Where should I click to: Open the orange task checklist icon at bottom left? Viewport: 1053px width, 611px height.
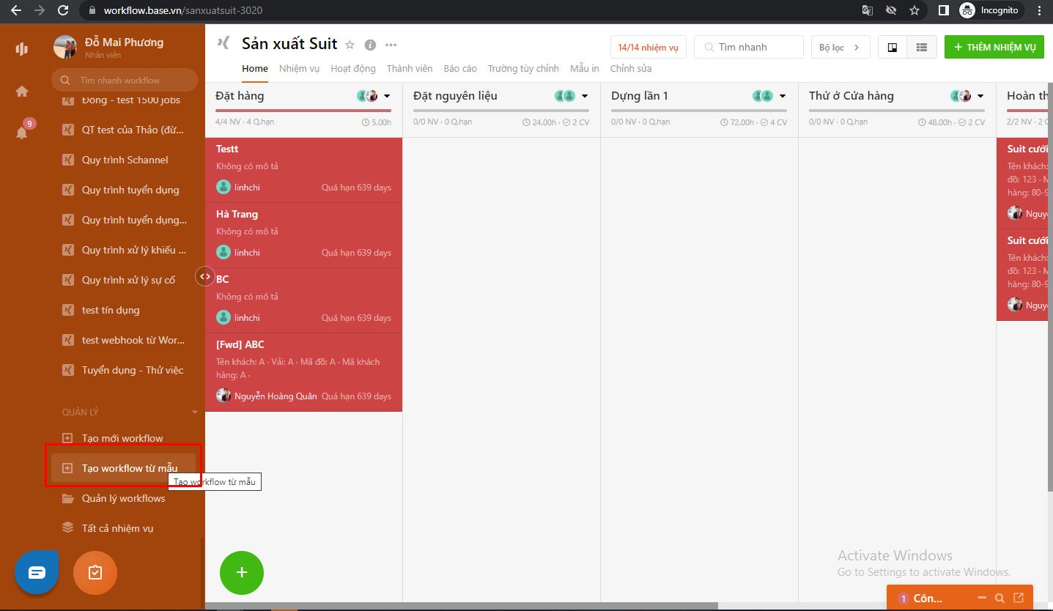[x=95, y=572]
